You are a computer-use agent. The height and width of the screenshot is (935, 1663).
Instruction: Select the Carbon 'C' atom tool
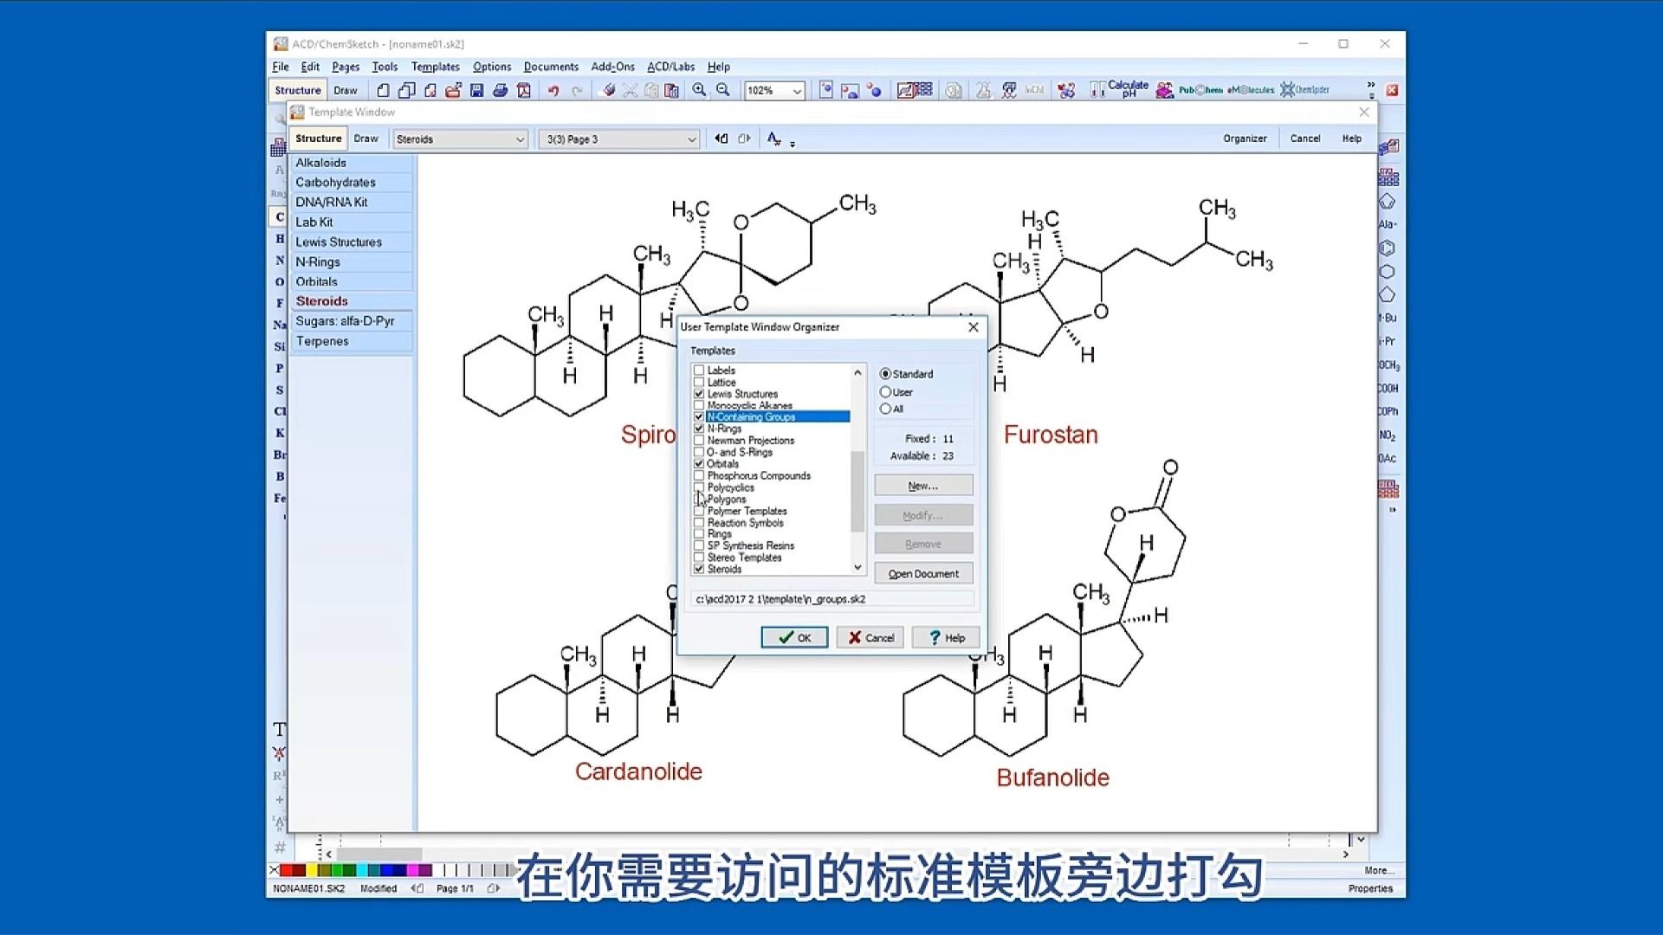point(280,216)
